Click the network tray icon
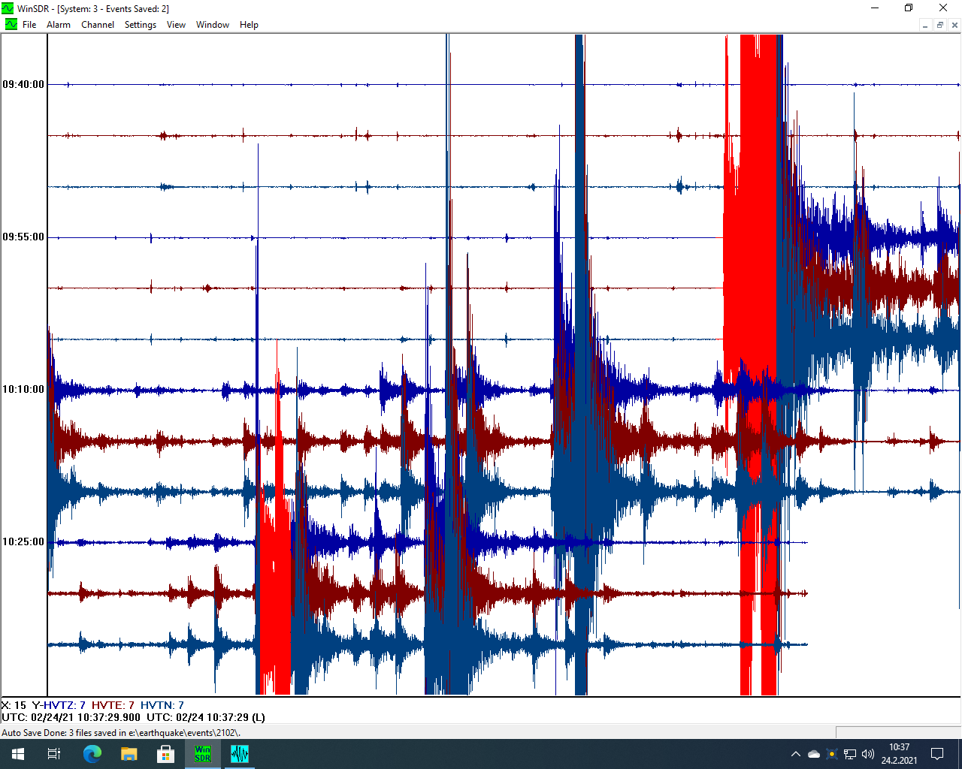The width and height of the screenshot is (962, 769). (x=850, y=754)
